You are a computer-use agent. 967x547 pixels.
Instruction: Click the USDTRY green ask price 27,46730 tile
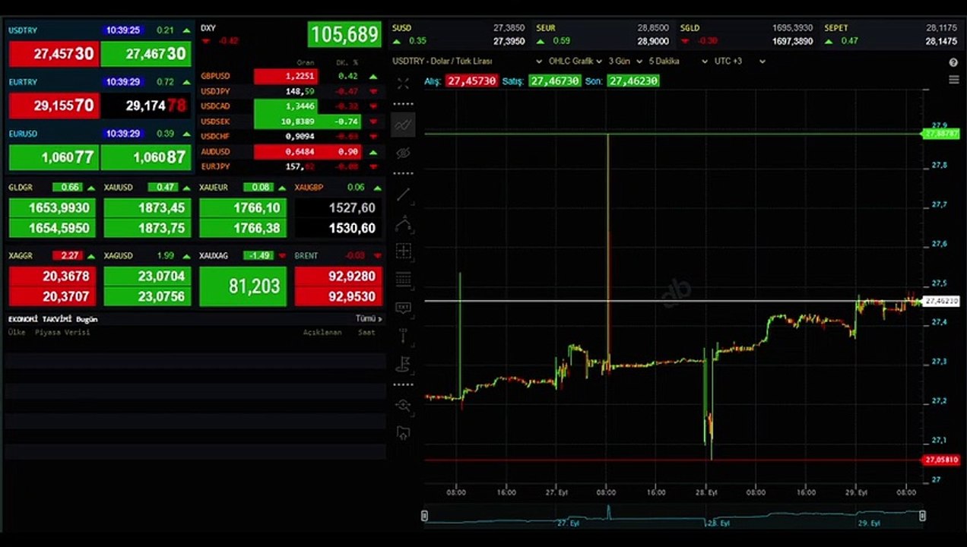(145, 54)
